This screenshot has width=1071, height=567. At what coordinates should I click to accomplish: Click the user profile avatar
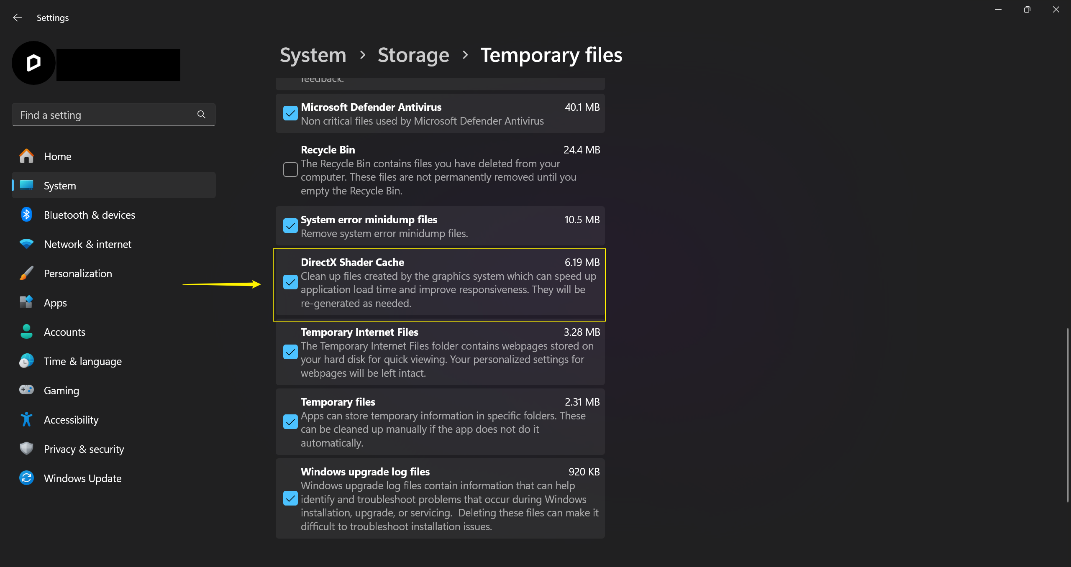33,63
